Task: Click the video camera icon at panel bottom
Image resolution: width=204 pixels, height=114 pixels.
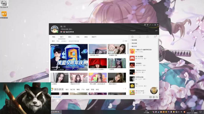Action: point(150,97)
